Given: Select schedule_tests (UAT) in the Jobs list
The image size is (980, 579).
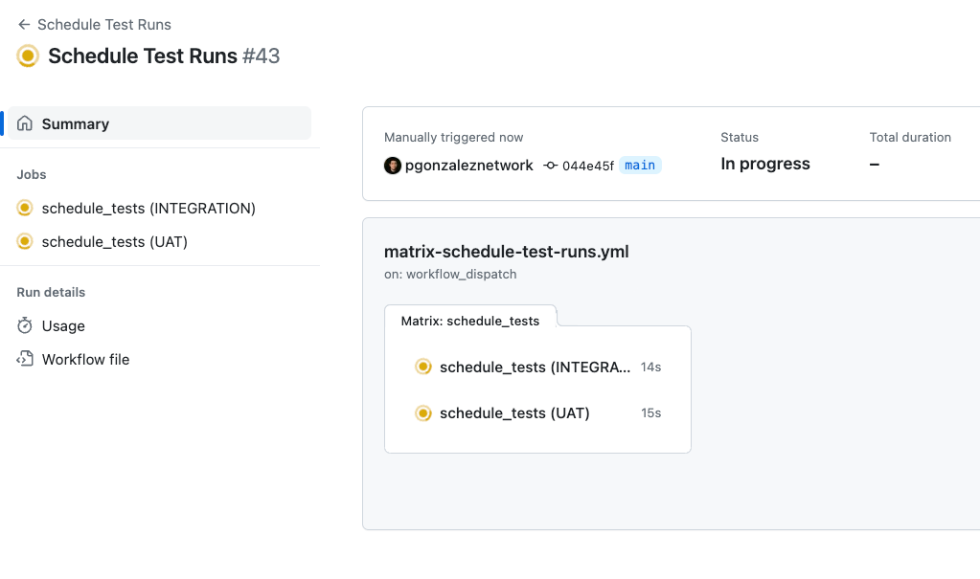Looking at the screenshot, I should 114,242.
